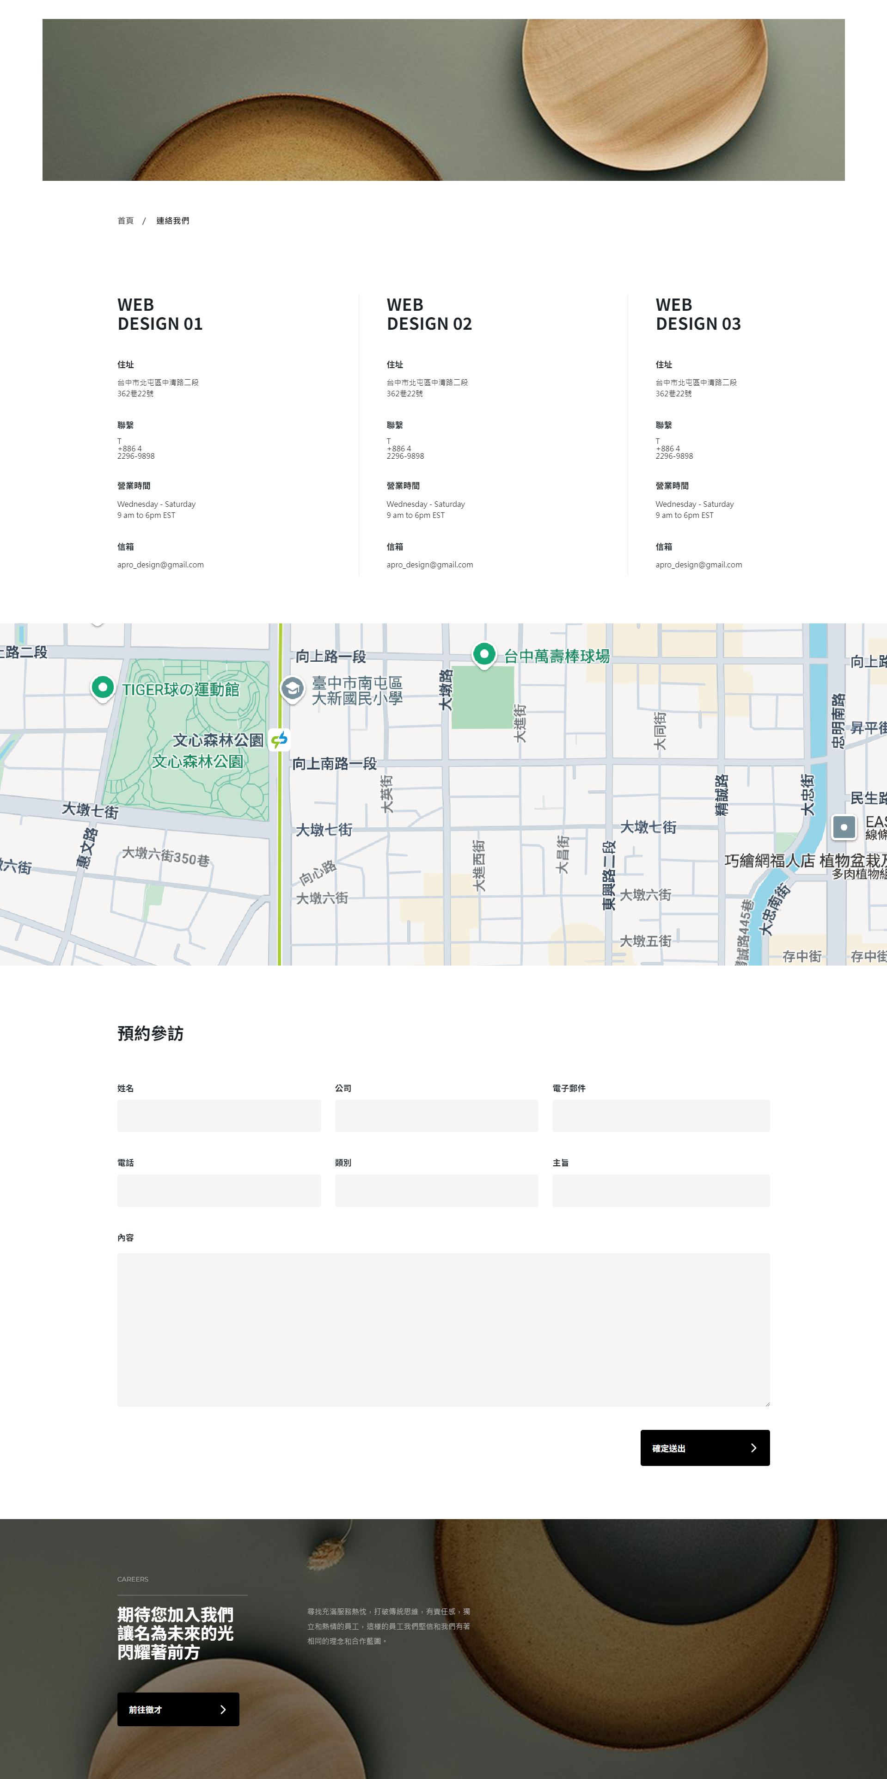This screenshot has height=1779, width=887.
Task: Click the WEB DESIGN 02 phone number
Action: pyautogui.click(x=405, y=452)
